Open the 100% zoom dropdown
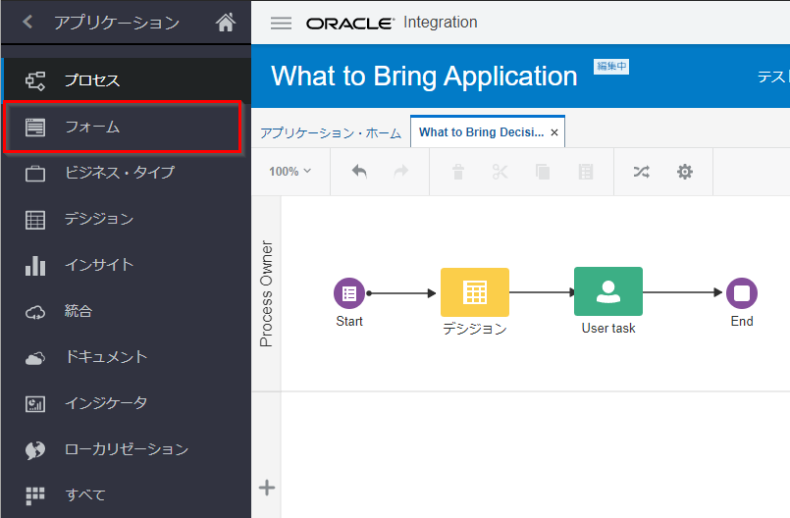This screenshot has width=790, height=518. click(290, 172)
